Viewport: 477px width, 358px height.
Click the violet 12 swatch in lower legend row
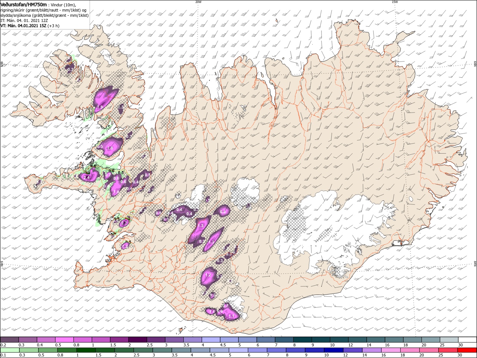(353, 350)
